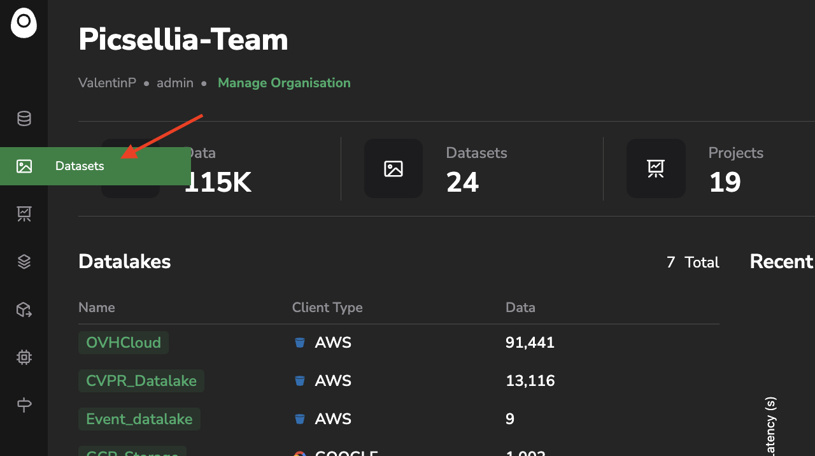The height and width of the screenshot is (456, 815).
Task: Click the 13,116 data value
Action: (x=530, y=381)
